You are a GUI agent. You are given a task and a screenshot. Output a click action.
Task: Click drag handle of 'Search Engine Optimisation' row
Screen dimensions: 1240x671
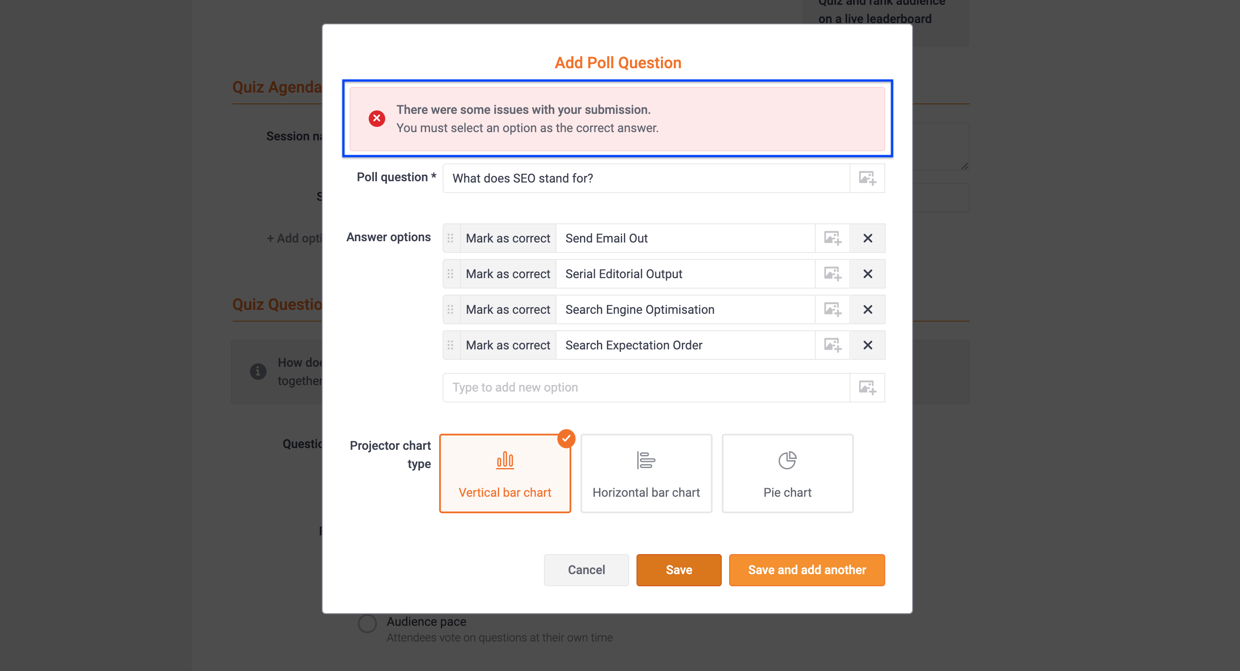[x=450, y=309]
